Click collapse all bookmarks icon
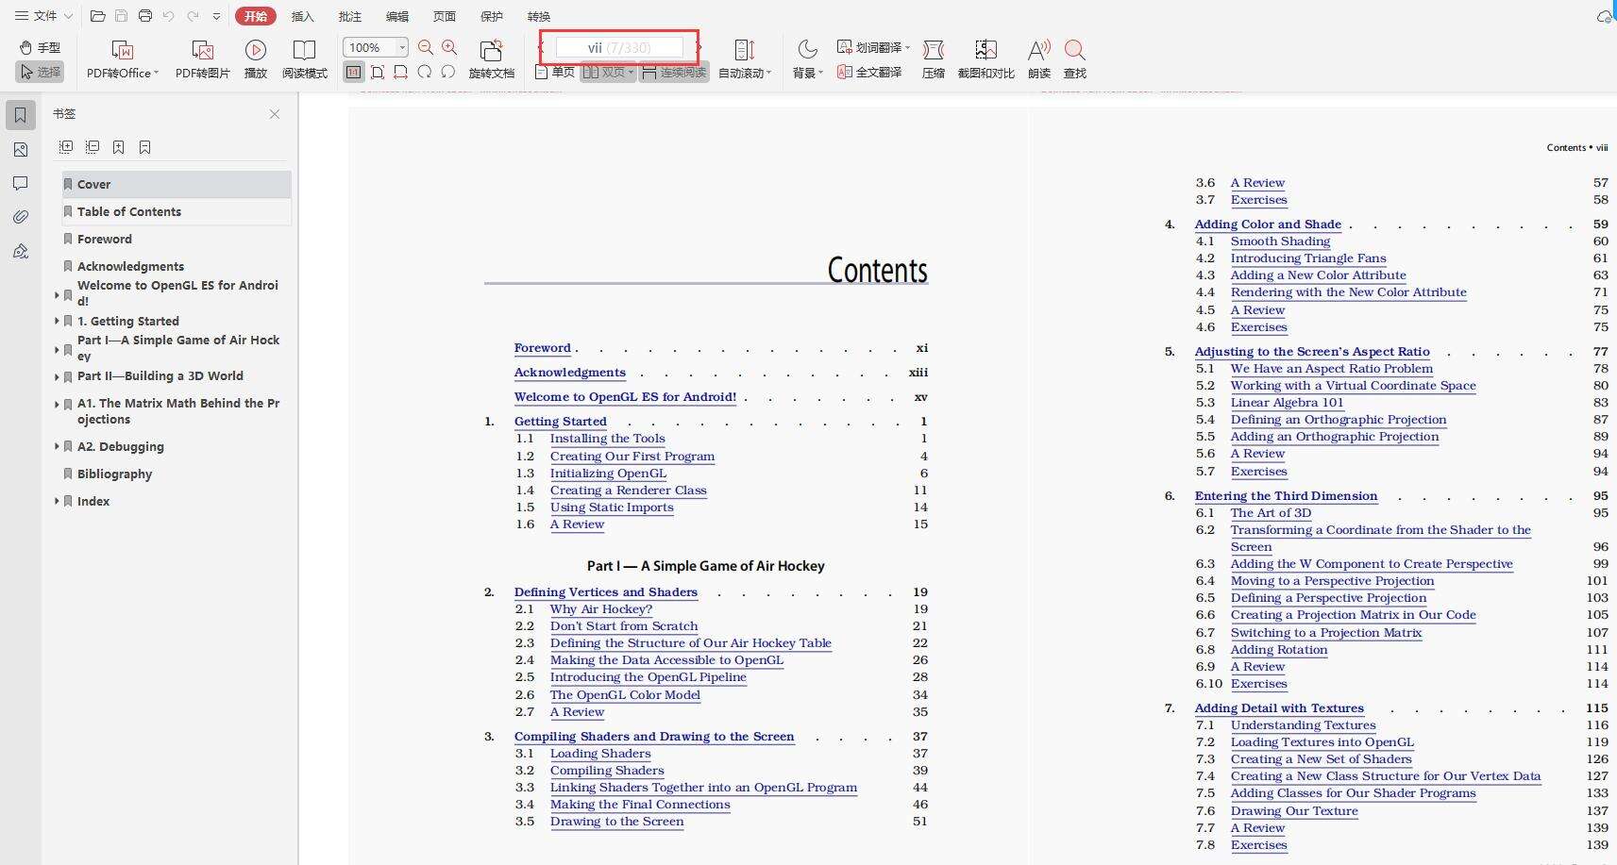This screenshot has height=865, width=1617. (93, 147)
